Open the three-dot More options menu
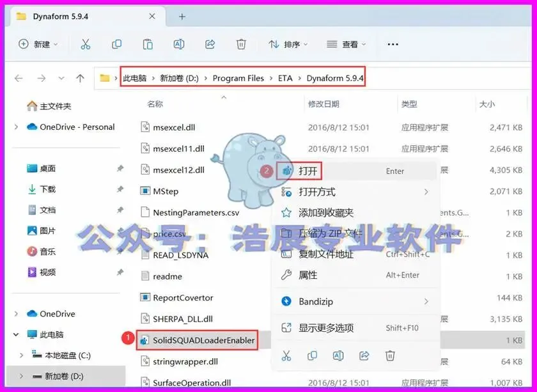The image size is (537, 392). [393, 44]
